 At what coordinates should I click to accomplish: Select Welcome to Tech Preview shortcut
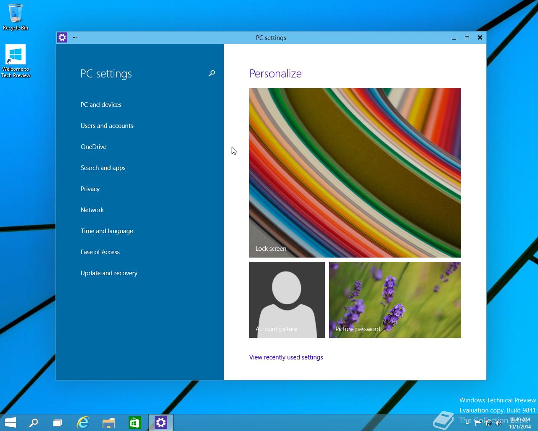(x=16, y=61)
